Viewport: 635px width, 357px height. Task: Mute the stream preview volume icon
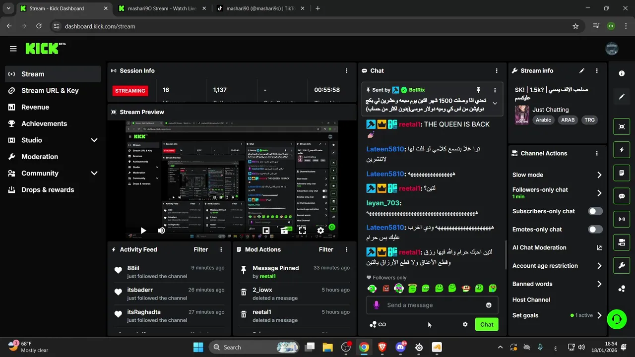click(161, 231)
